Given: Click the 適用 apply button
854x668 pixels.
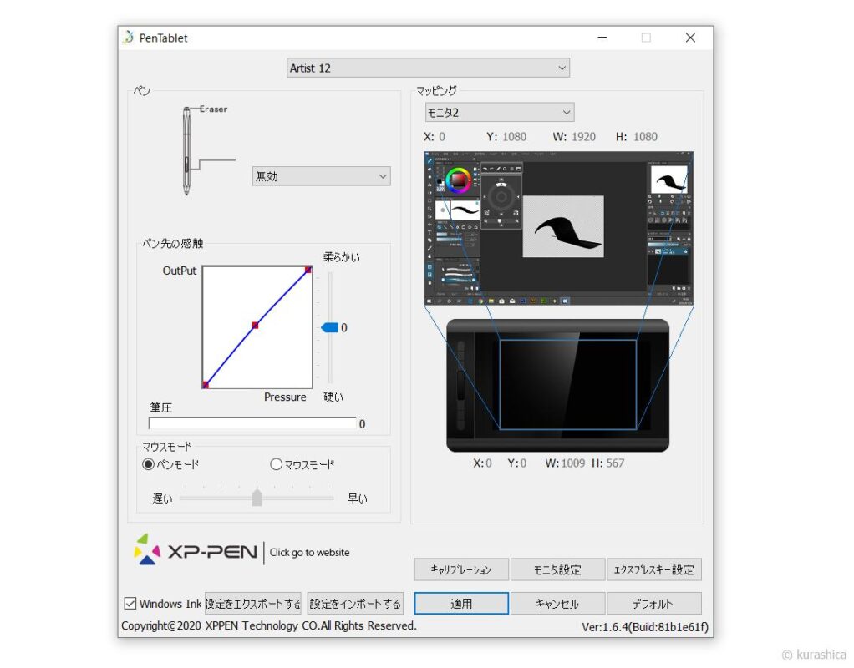Looking at the screenshot, I should [461, 604].
